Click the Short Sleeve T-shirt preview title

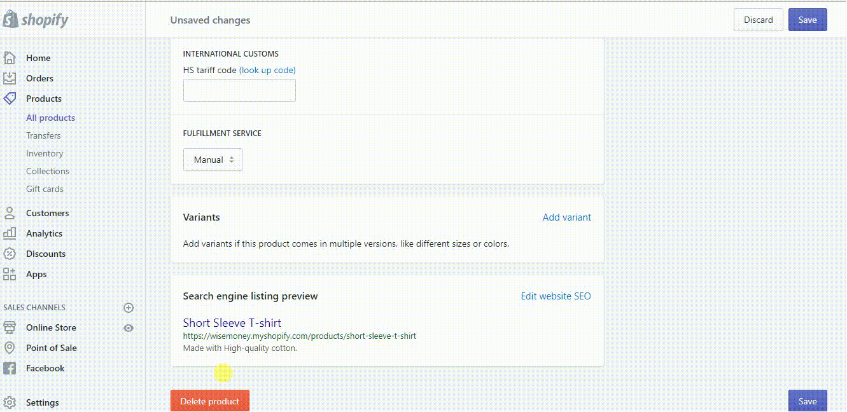(x=232, y=322)
